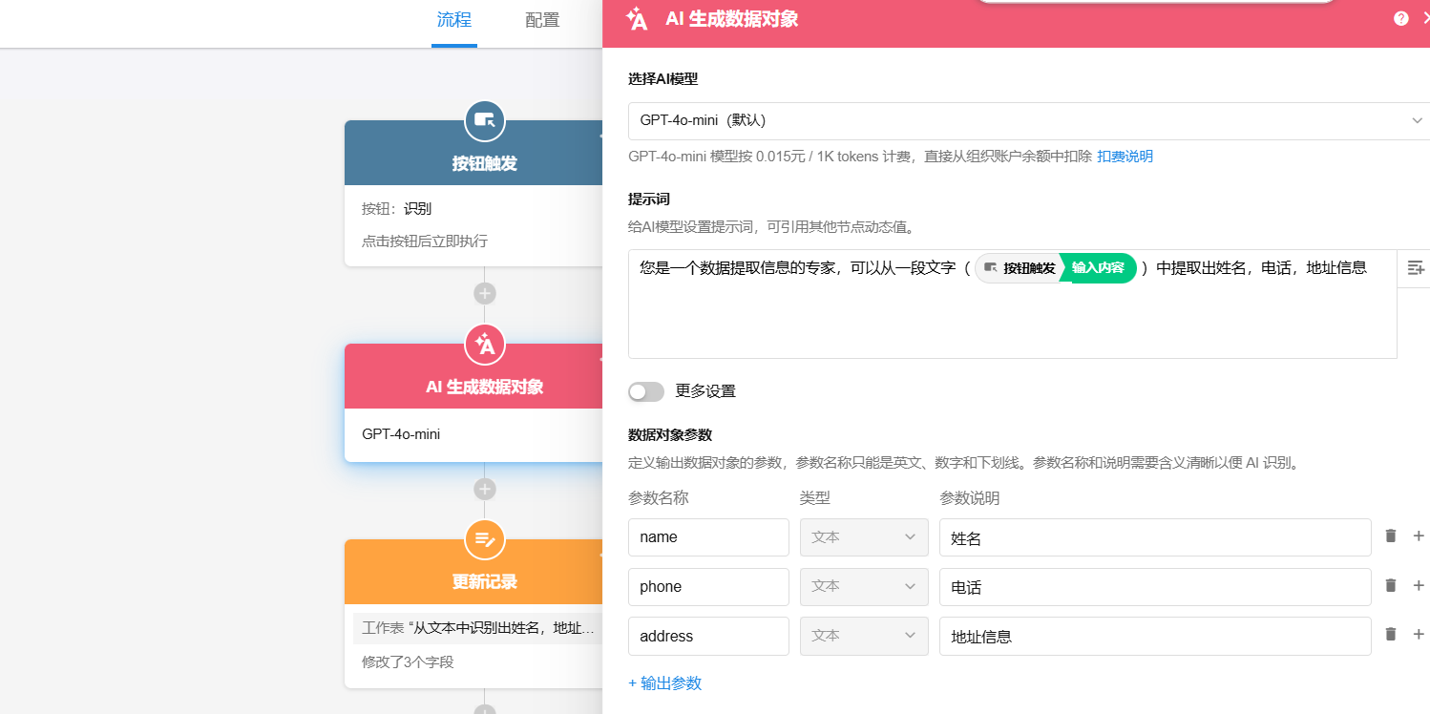Open the insert dynamic value icon beside prompt
Screen dimensions: 1430x714
point(1416,268)
